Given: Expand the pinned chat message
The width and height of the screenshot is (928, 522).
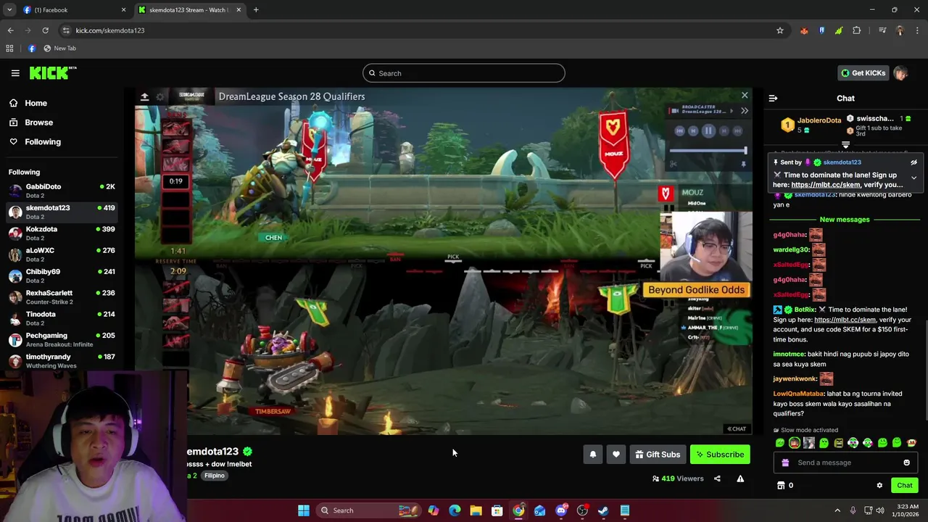Looking at the screenshot, I should point(913,178).
